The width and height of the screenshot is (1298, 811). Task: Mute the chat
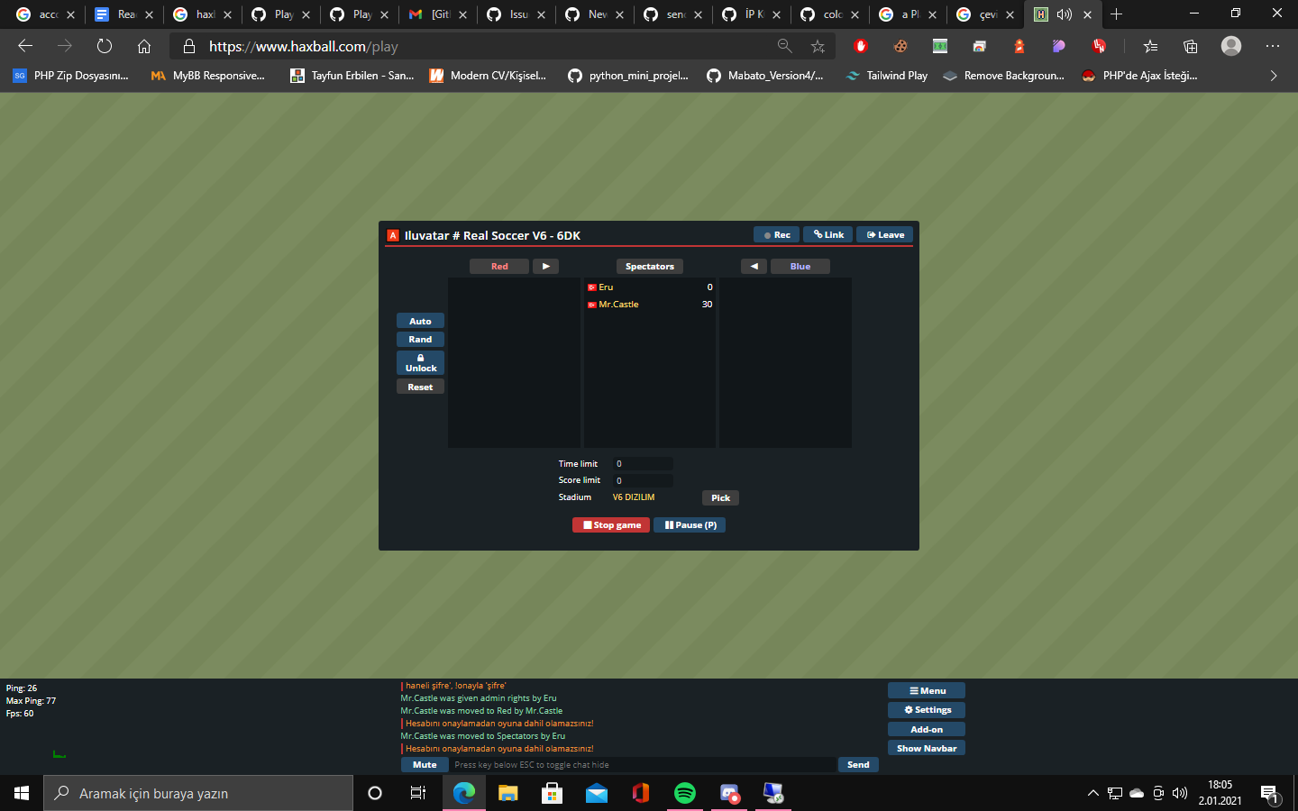pos(424,764)
